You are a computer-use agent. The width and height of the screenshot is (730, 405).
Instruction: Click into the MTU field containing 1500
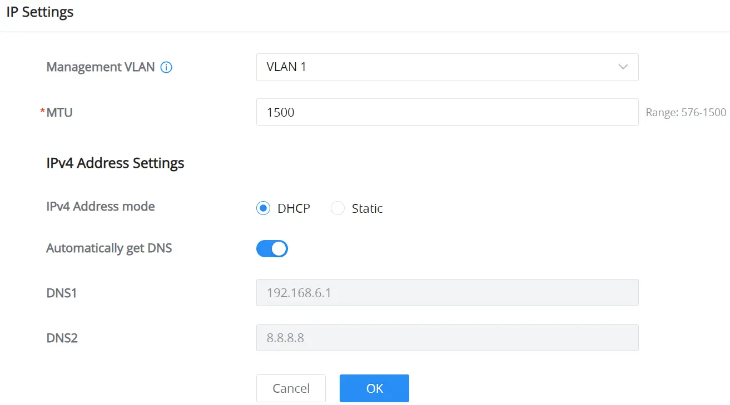447,112
